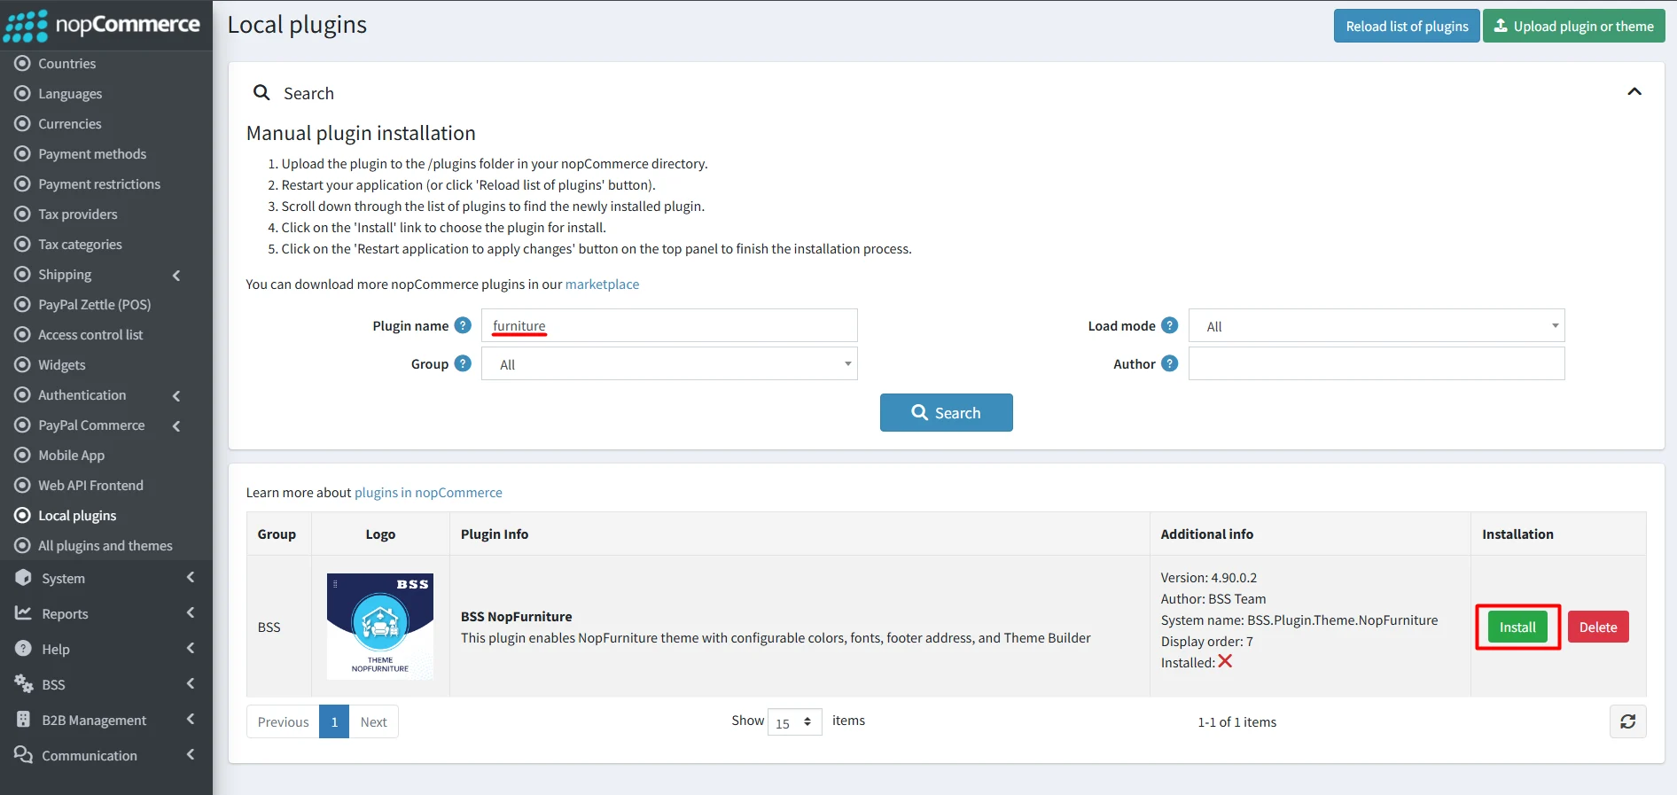Collapse the Search panel with the chevron
This screenshot has width=1677, height=795.
[x=1634, y=91]
